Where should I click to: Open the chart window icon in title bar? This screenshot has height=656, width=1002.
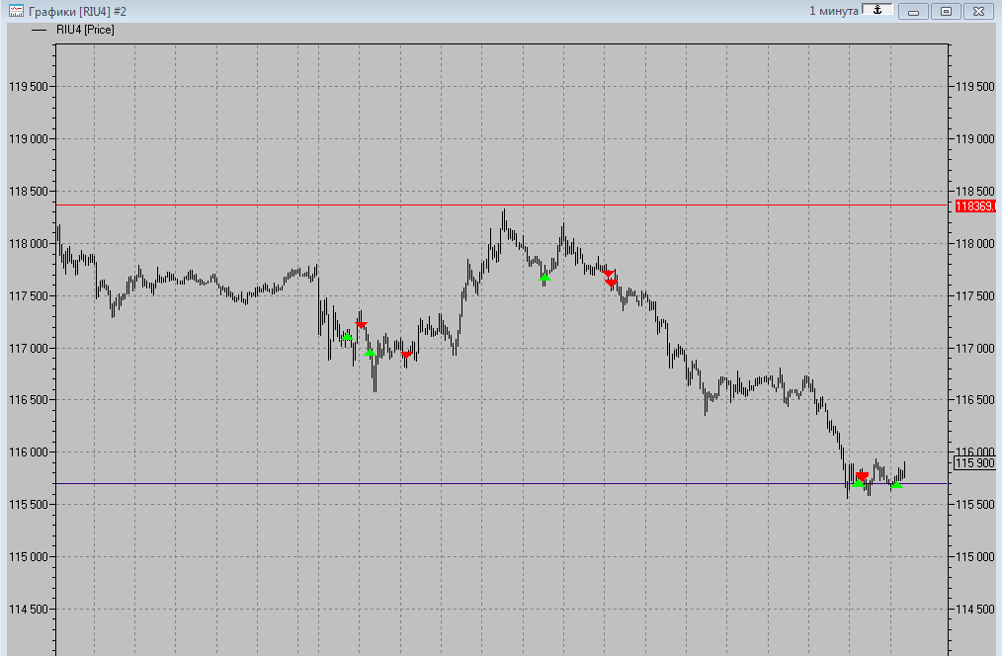coord(16,12)
